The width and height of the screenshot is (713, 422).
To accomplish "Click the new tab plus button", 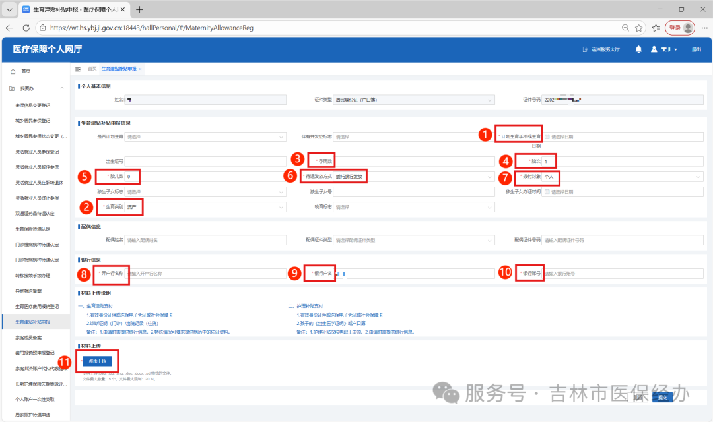I will (139, 9).
